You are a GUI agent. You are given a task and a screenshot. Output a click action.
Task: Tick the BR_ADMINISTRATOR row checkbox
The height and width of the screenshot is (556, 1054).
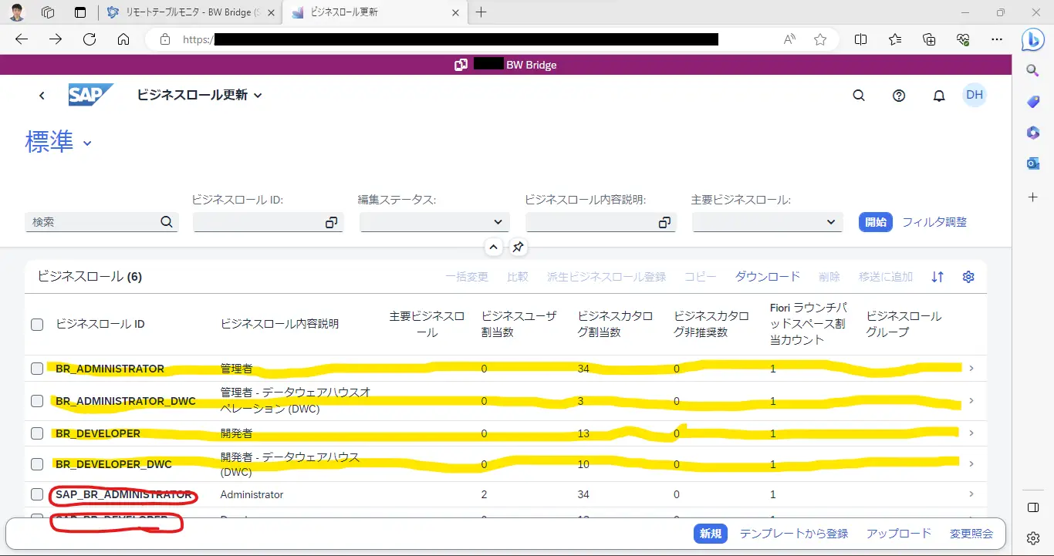37,369
